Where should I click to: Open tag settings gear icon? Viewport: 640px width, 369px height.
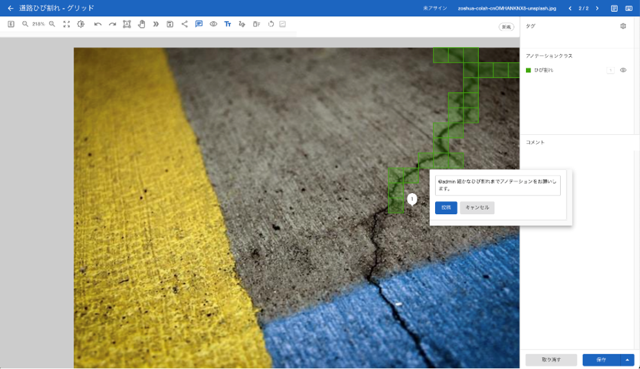pos(623,26)
